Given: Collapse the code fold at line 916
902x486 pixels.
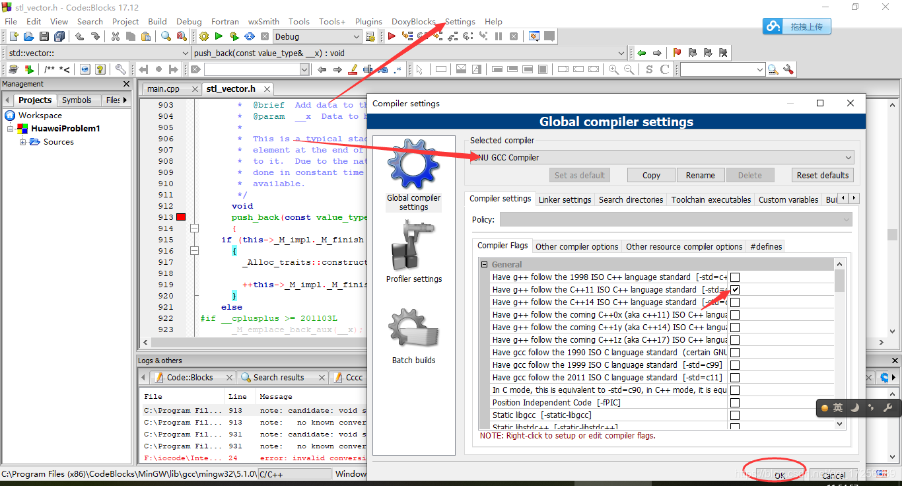Looking at the screenshot, I should pyautogui.click(x=194, y=251).
